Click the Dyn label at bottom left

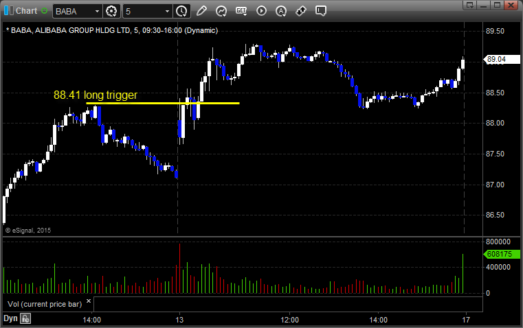pyautogui.click(x=10, y=318)
